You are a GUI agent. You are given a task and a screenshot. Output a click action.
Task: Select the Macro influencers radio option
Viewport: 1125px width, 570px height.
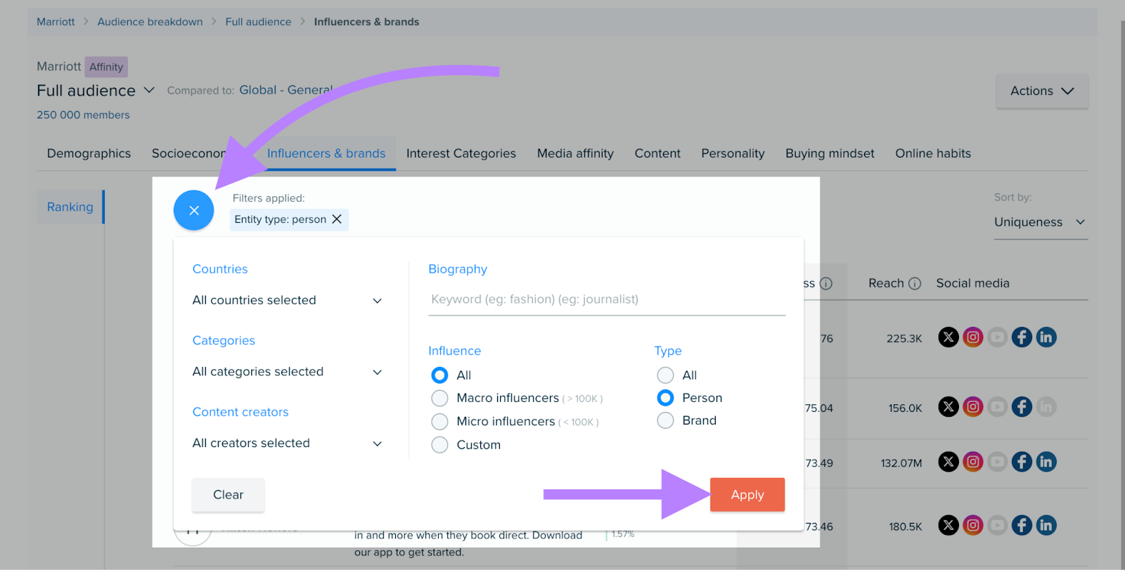pyautogui.click(x=439, y=399)
